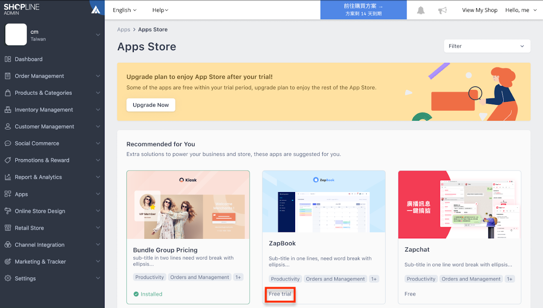Expand Products & Categories chevron
Viewport: 543px width, 308px height.
(98, 93)
